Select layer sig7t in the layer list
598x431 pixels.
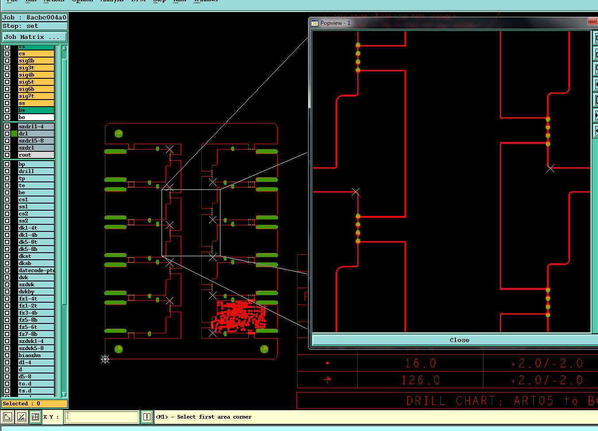pyautogui.click(x=36, y=96)
